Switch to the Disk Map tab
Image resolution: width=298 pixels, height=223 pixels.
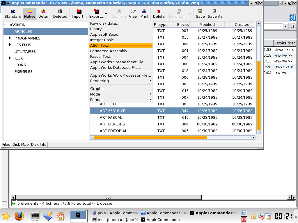coord(21,145)
